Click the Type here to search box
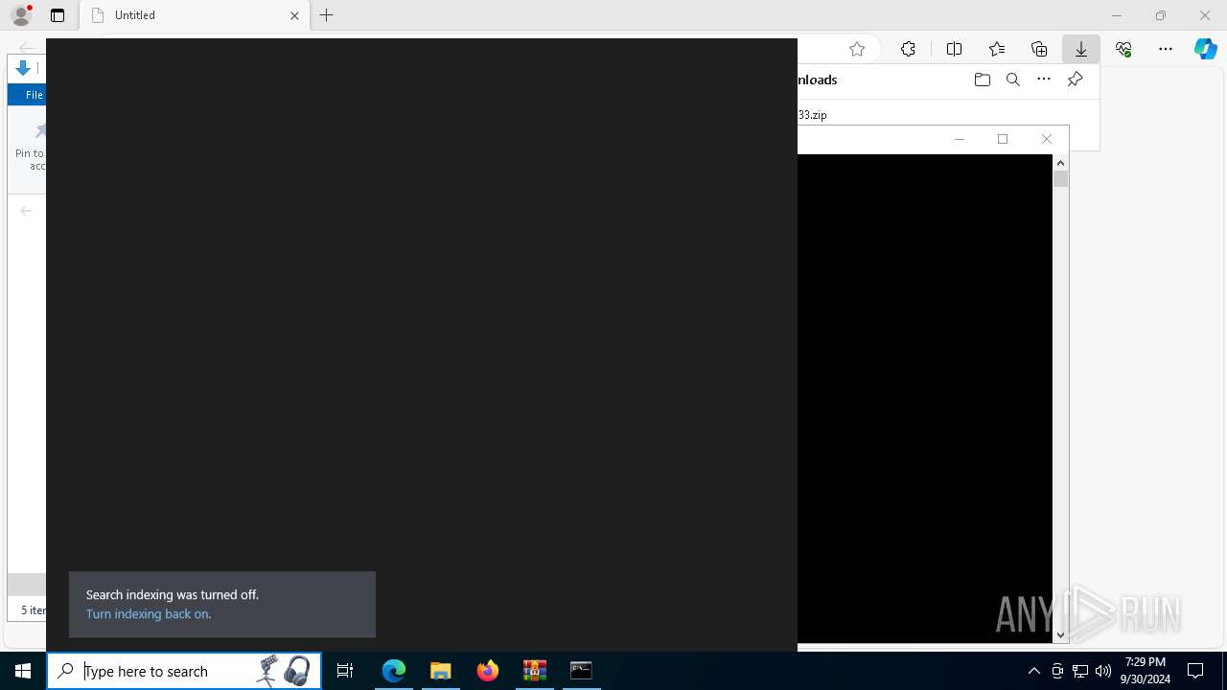1227x690 pixels. (184, 671)
